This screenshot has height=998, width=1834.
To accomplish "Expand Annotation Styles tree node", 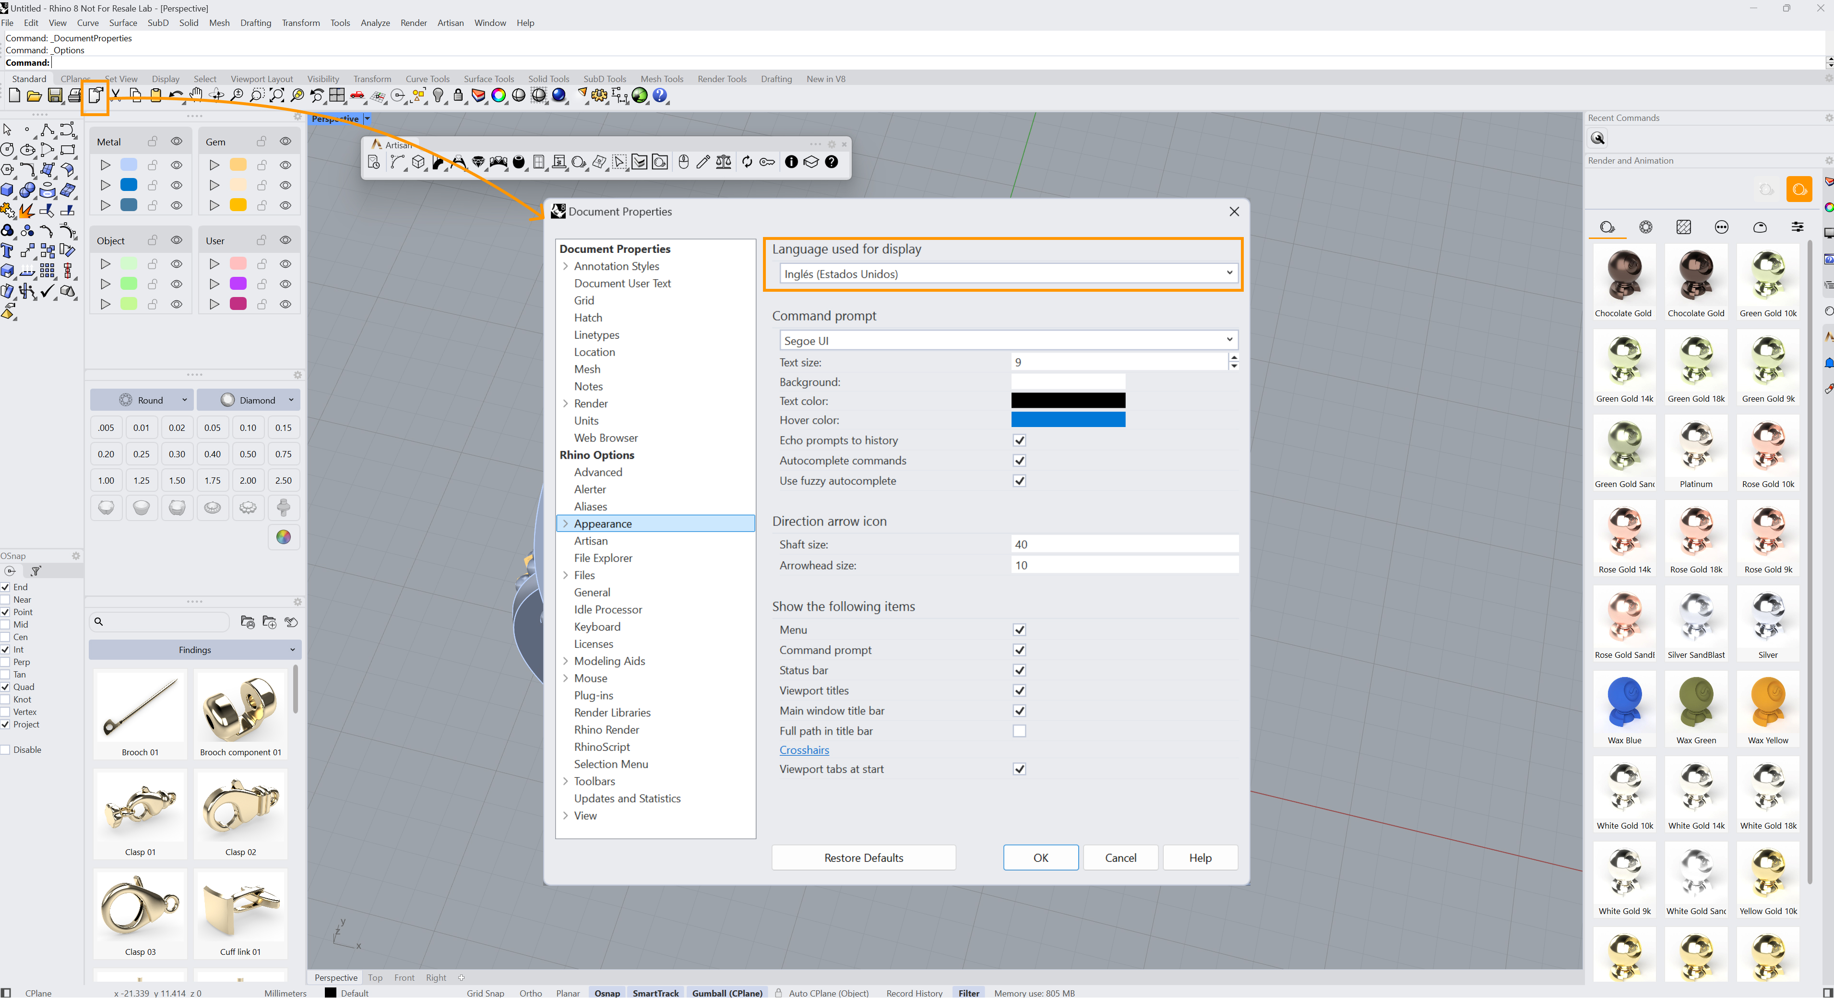I will point(566,266).
